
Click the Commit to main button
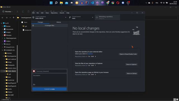click(50, 89)
